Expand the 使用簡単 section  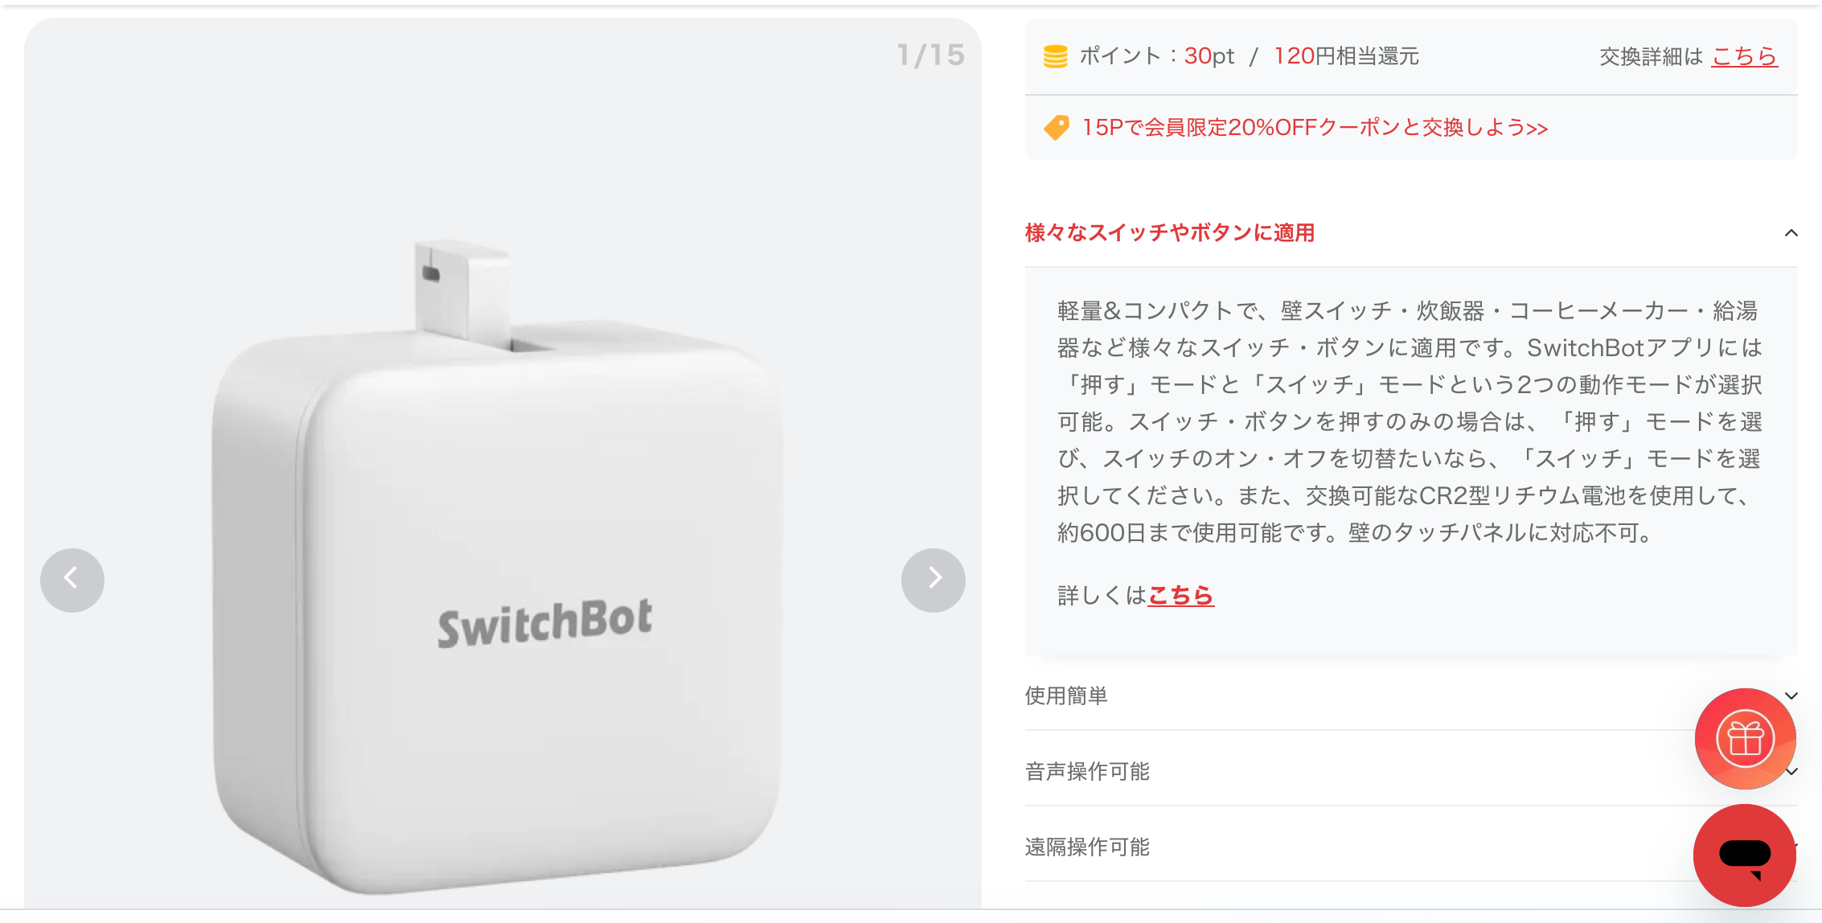[x=1411, y=695]
